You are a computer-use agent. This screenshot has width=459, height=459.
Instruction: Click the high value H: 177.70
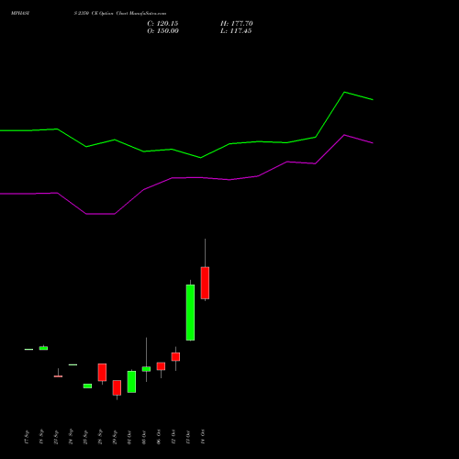click(236, 24)
